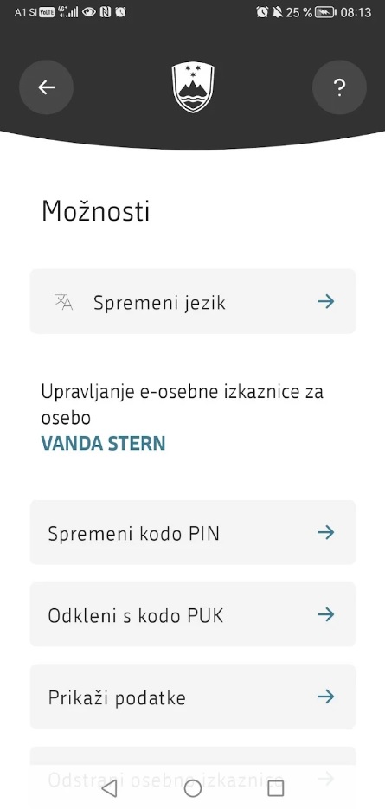Screen dimensions: 385x809
Task: Tap the arrow next to Spremeni kodo PIN
Action: pyautogui.click(x=325, y=532)
